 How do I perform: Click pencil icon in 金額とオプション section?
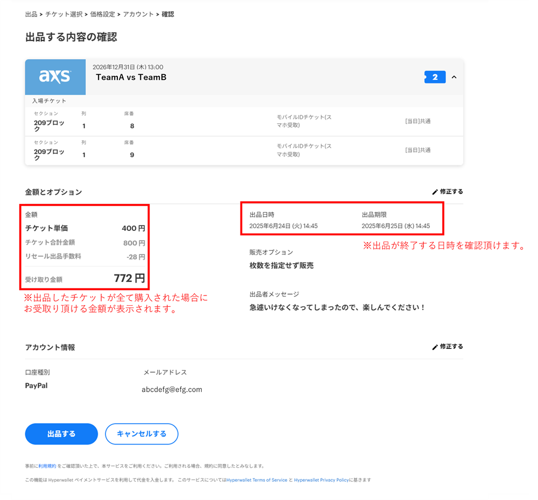pyautogui.click(x=435, y=192)
